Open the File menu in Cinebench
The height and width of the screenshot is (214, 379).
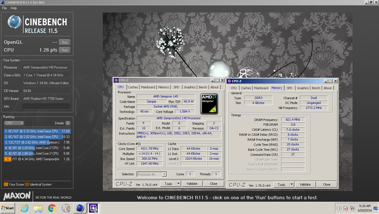pos(4,8)
